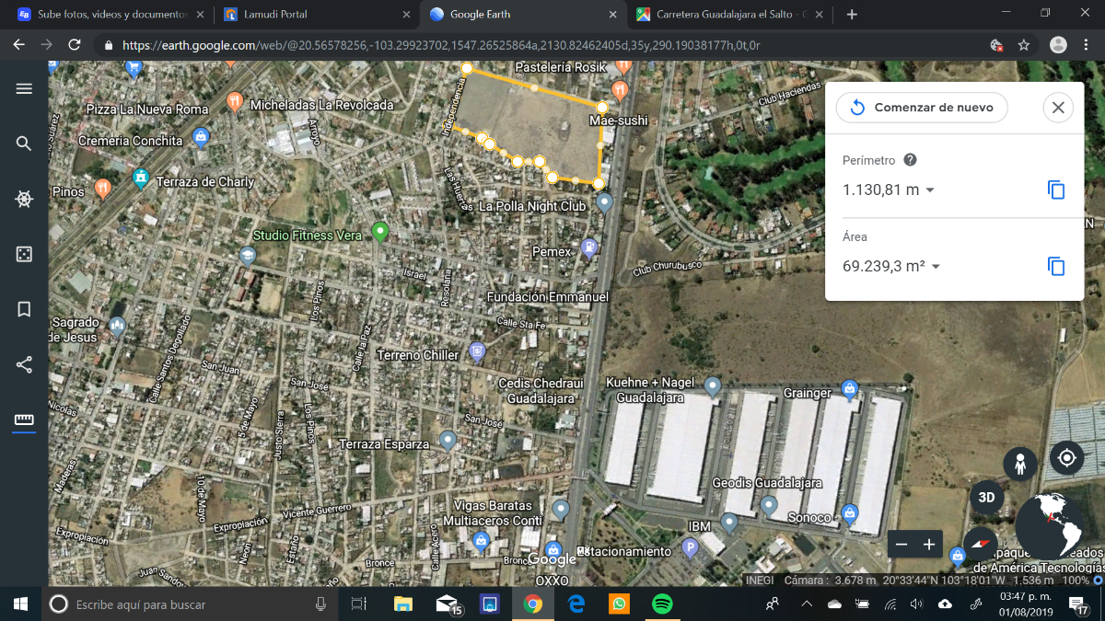Open Spotify from the taskbar
Screen dimensions: 1105x621
662,604
